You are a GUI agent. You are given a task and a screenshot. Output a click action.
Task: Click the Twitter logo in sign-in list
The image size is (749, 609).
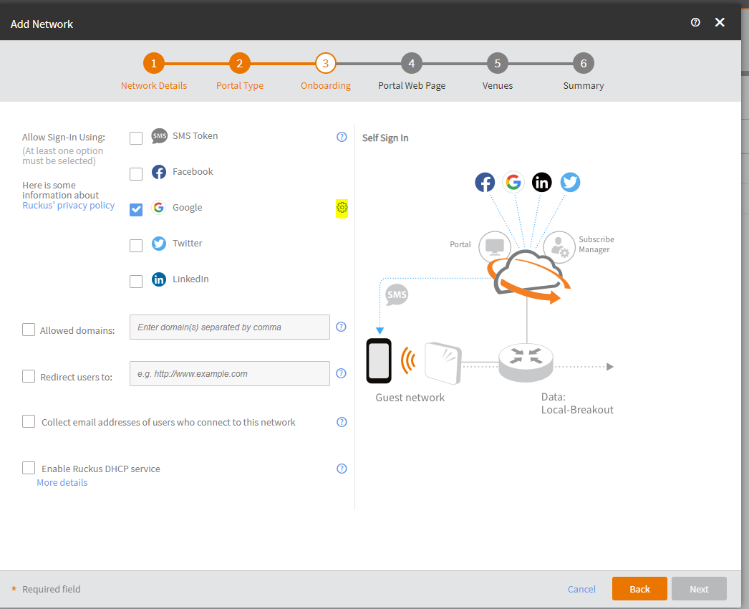coord(158,244)
